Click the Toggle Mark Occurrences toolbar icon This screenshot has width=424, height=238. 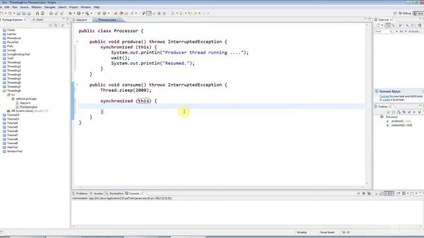click(149, 13)
